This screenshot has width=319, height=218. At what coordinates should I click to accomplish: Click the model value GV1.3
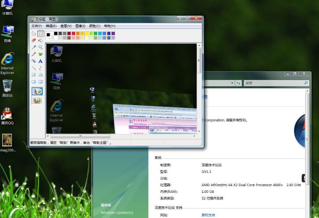206,172
